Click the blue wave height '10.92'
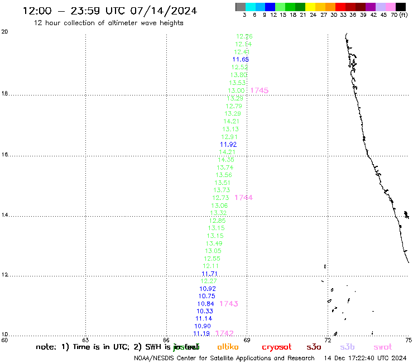 [208, 289]
